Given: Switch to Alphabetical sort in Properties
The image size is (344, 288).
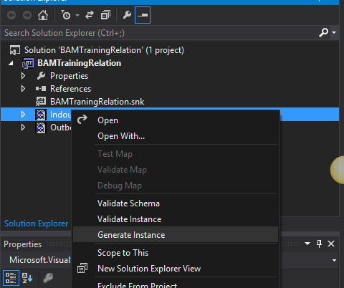Looking at the screenshot, I should (x=27, y=278).
